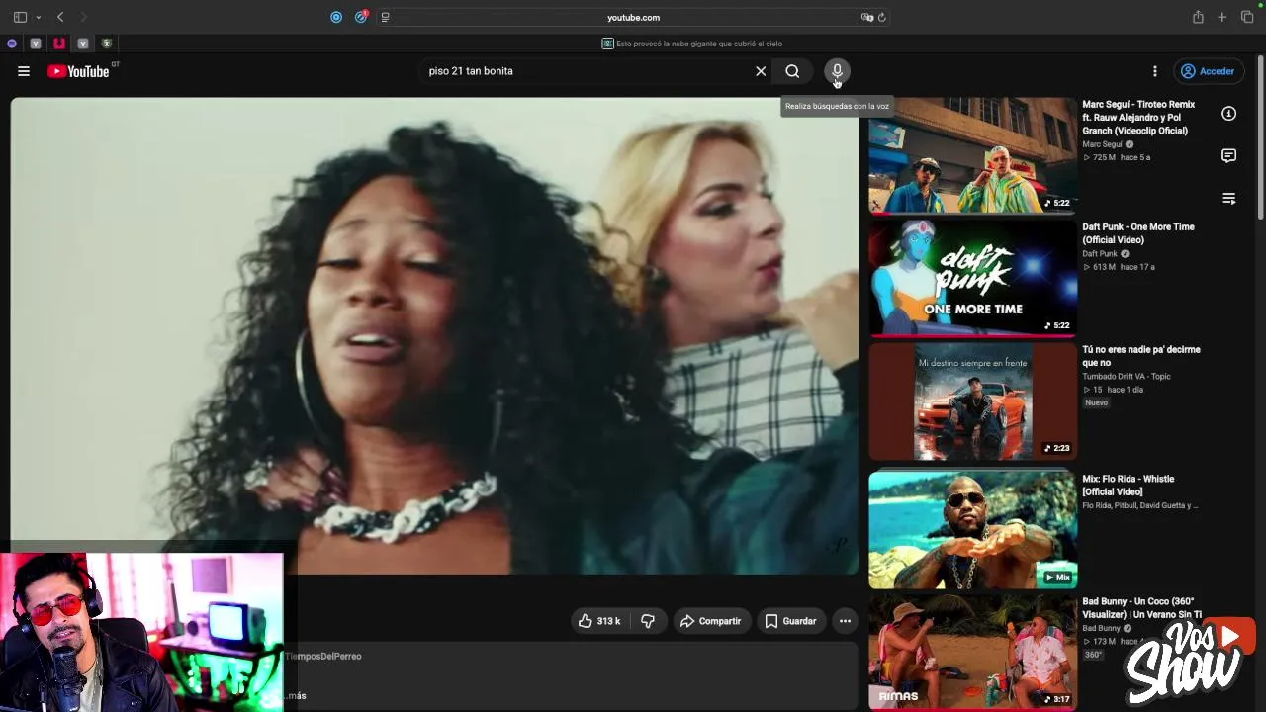Toggle the Safari sidebar button

point(20,17)
